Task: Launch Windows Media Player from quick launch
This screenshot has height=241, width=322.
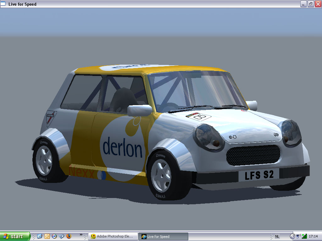Action: tap(54, 236)
